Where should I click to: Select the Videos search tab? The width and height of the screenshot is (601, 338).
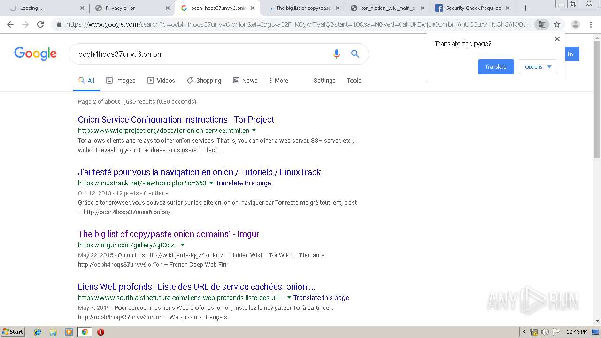[x=161, y=80]
